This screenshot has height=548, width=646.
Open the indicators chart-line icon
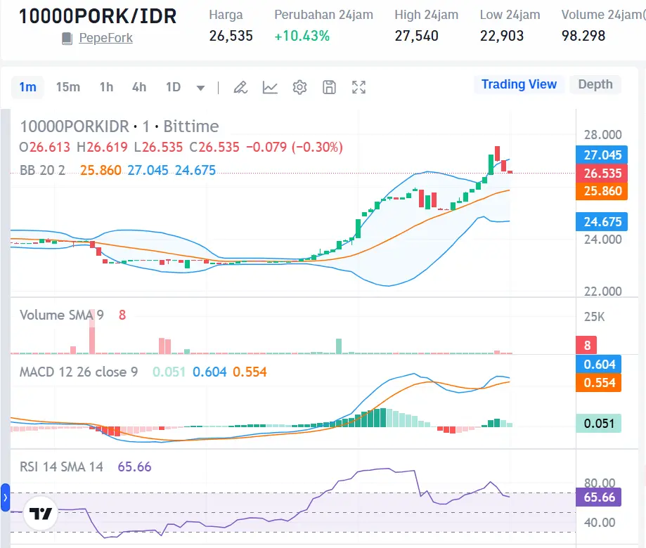tap(270, 87)
